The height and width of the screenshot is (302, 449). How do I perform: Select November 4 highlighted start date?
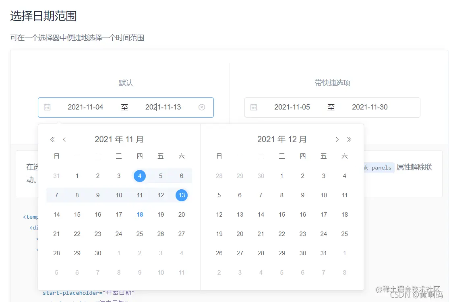click(x=140, y=176)
